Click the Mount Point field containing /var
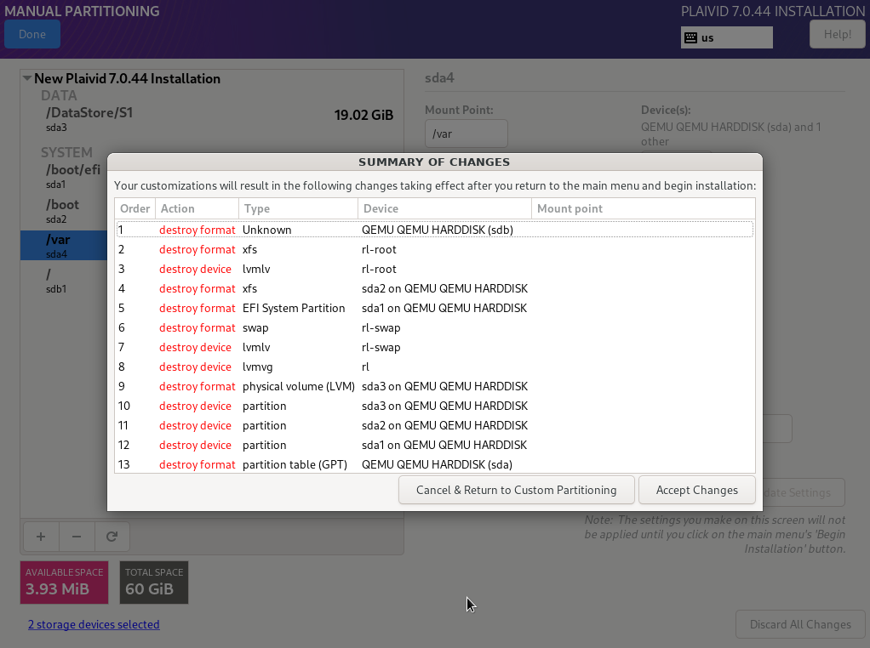870x648 pixels. tap(466, 134)
